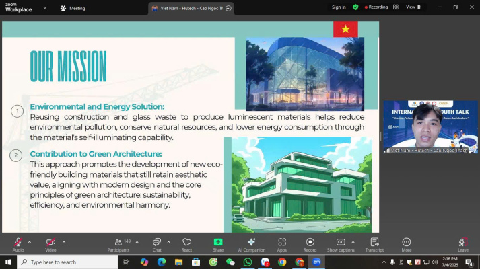Open Zoom Apps
The height and width of the screenshot is (269, 480).
pyautogui.click(x=282, y=245)
